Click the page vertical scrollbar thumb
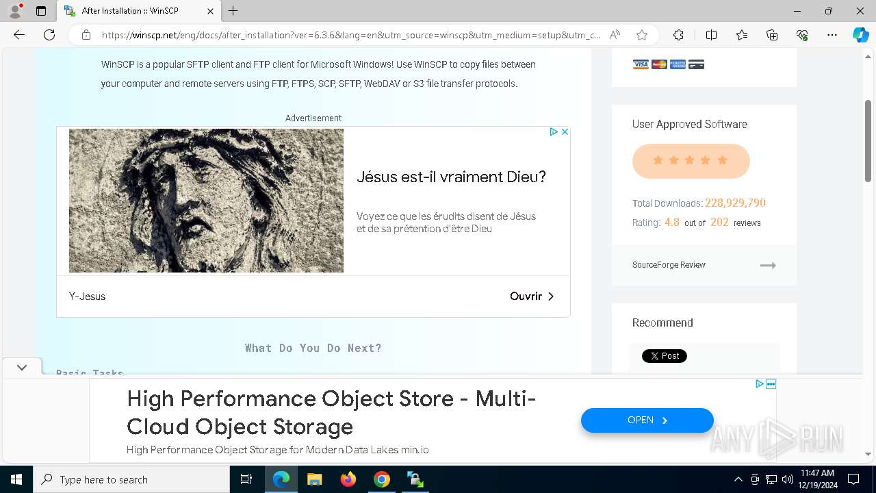Screen dimensions: 876x493 868,140
